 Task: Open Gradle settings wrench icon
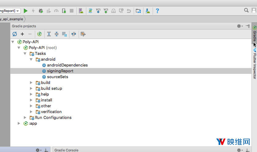pyautogui.click(x=83, y=34)
